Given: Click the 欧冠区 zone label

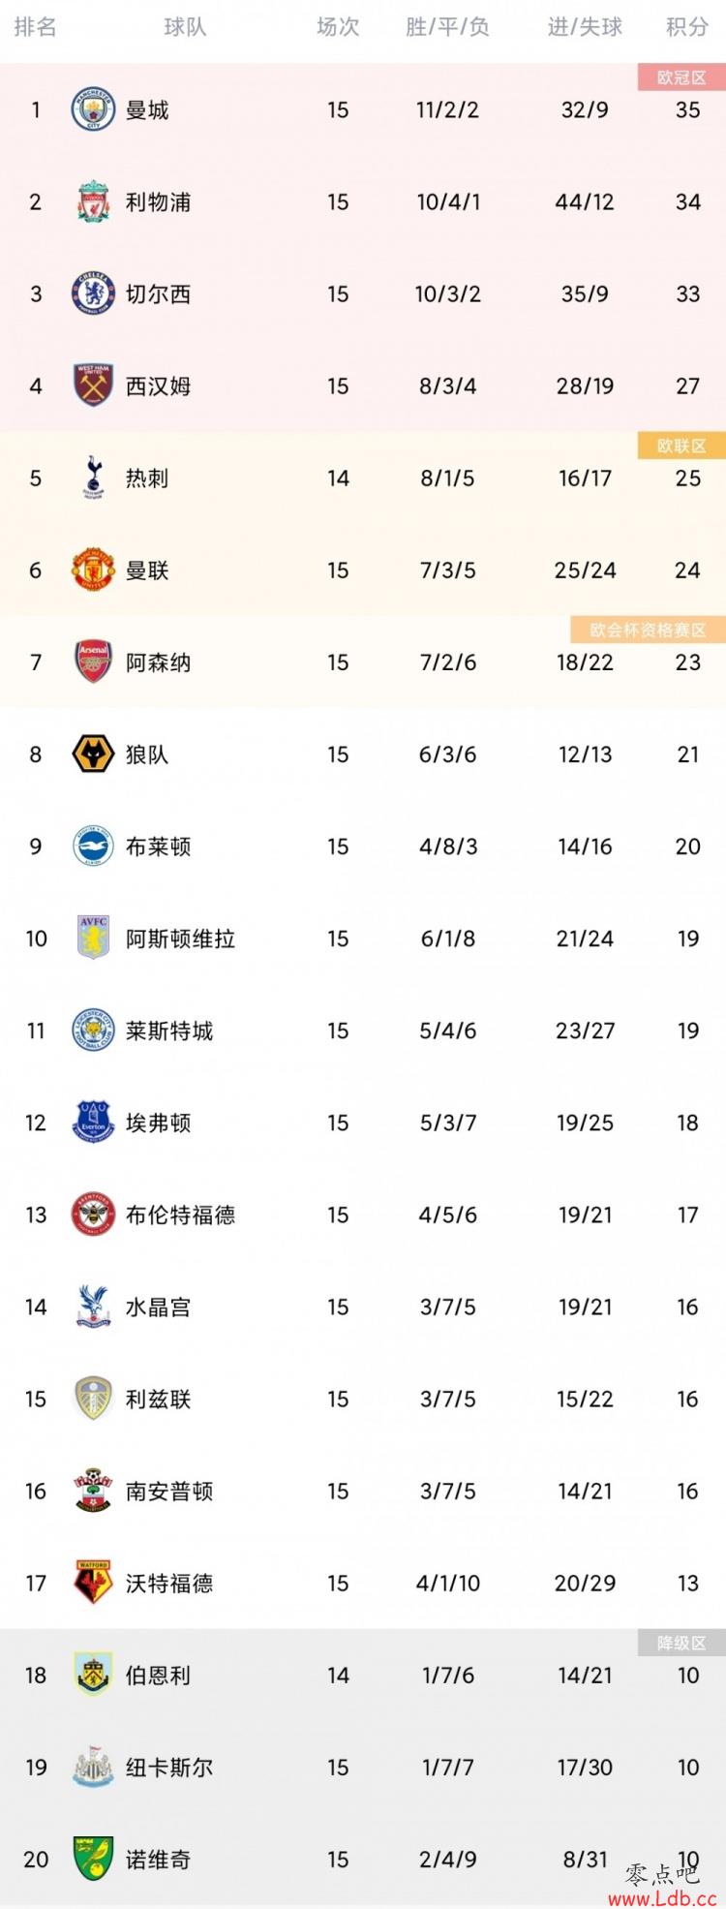Looking at the screenshot, I should (681, 77).
